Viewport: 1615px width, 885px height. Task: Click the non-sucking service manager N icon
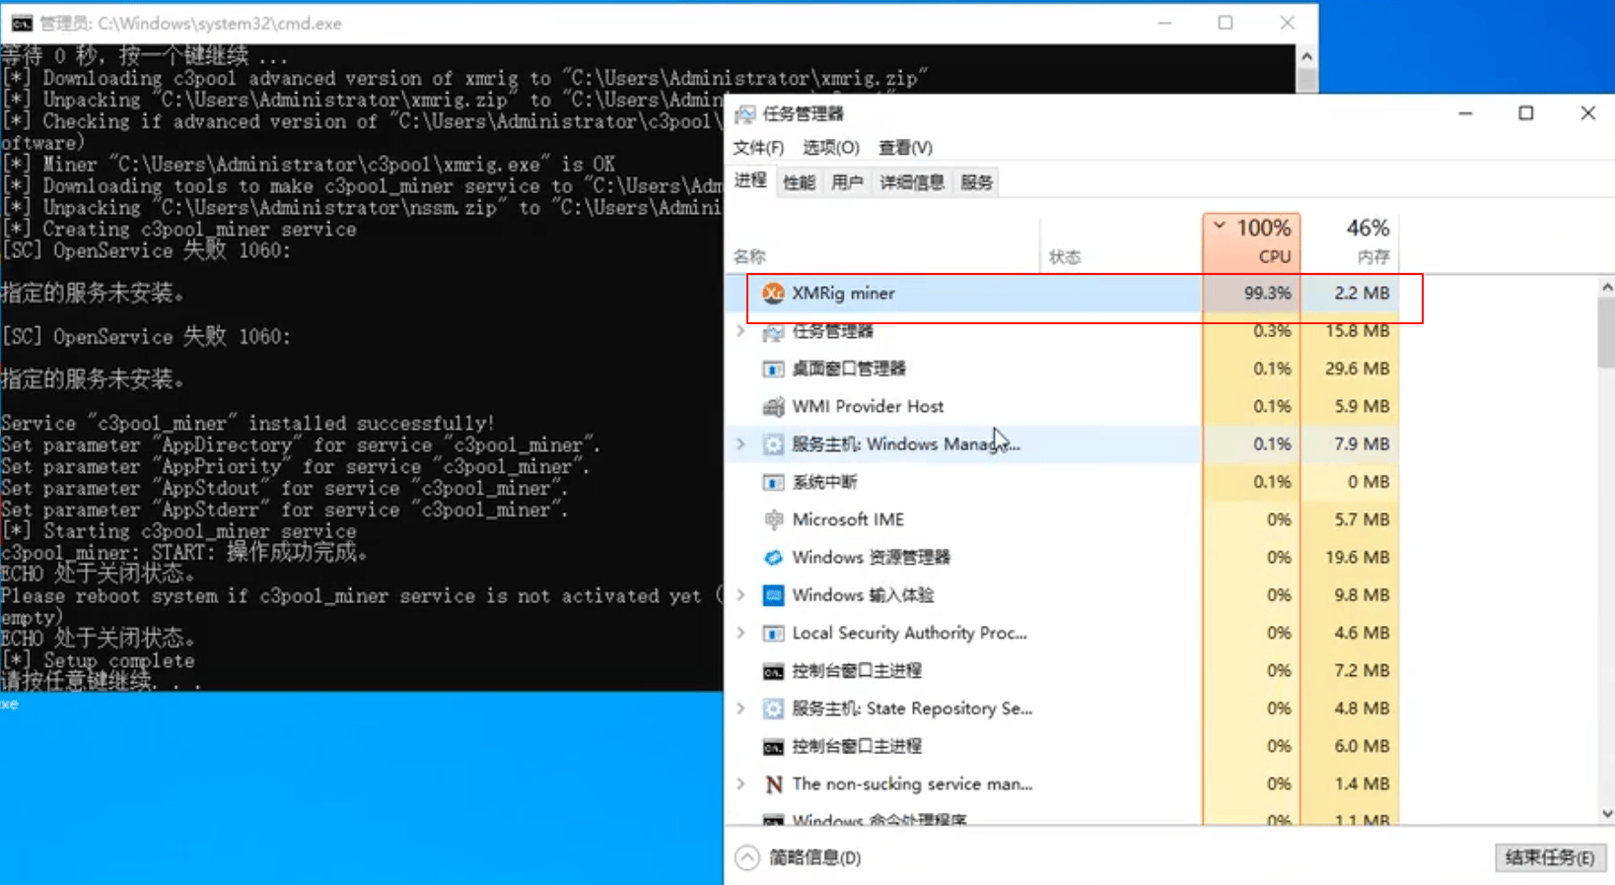(773, 784)
